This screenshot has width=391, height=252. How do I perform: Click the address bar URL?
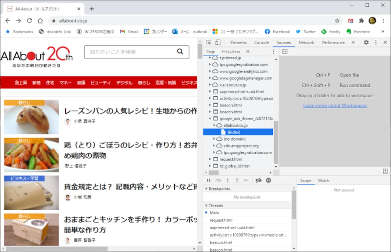tap(73, 21)
